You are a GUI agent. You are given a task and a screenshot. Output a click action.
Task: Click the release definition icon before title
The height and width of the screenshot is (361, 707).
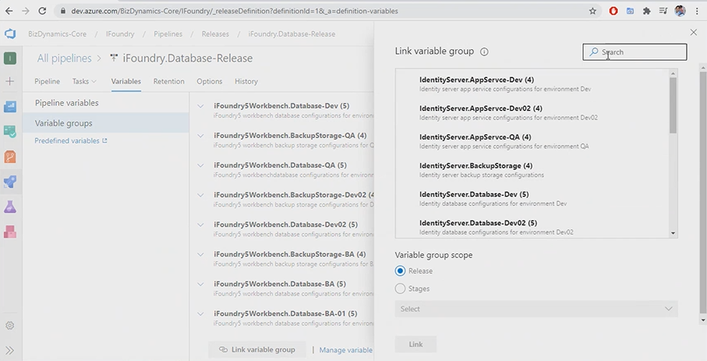coord(114,58)
